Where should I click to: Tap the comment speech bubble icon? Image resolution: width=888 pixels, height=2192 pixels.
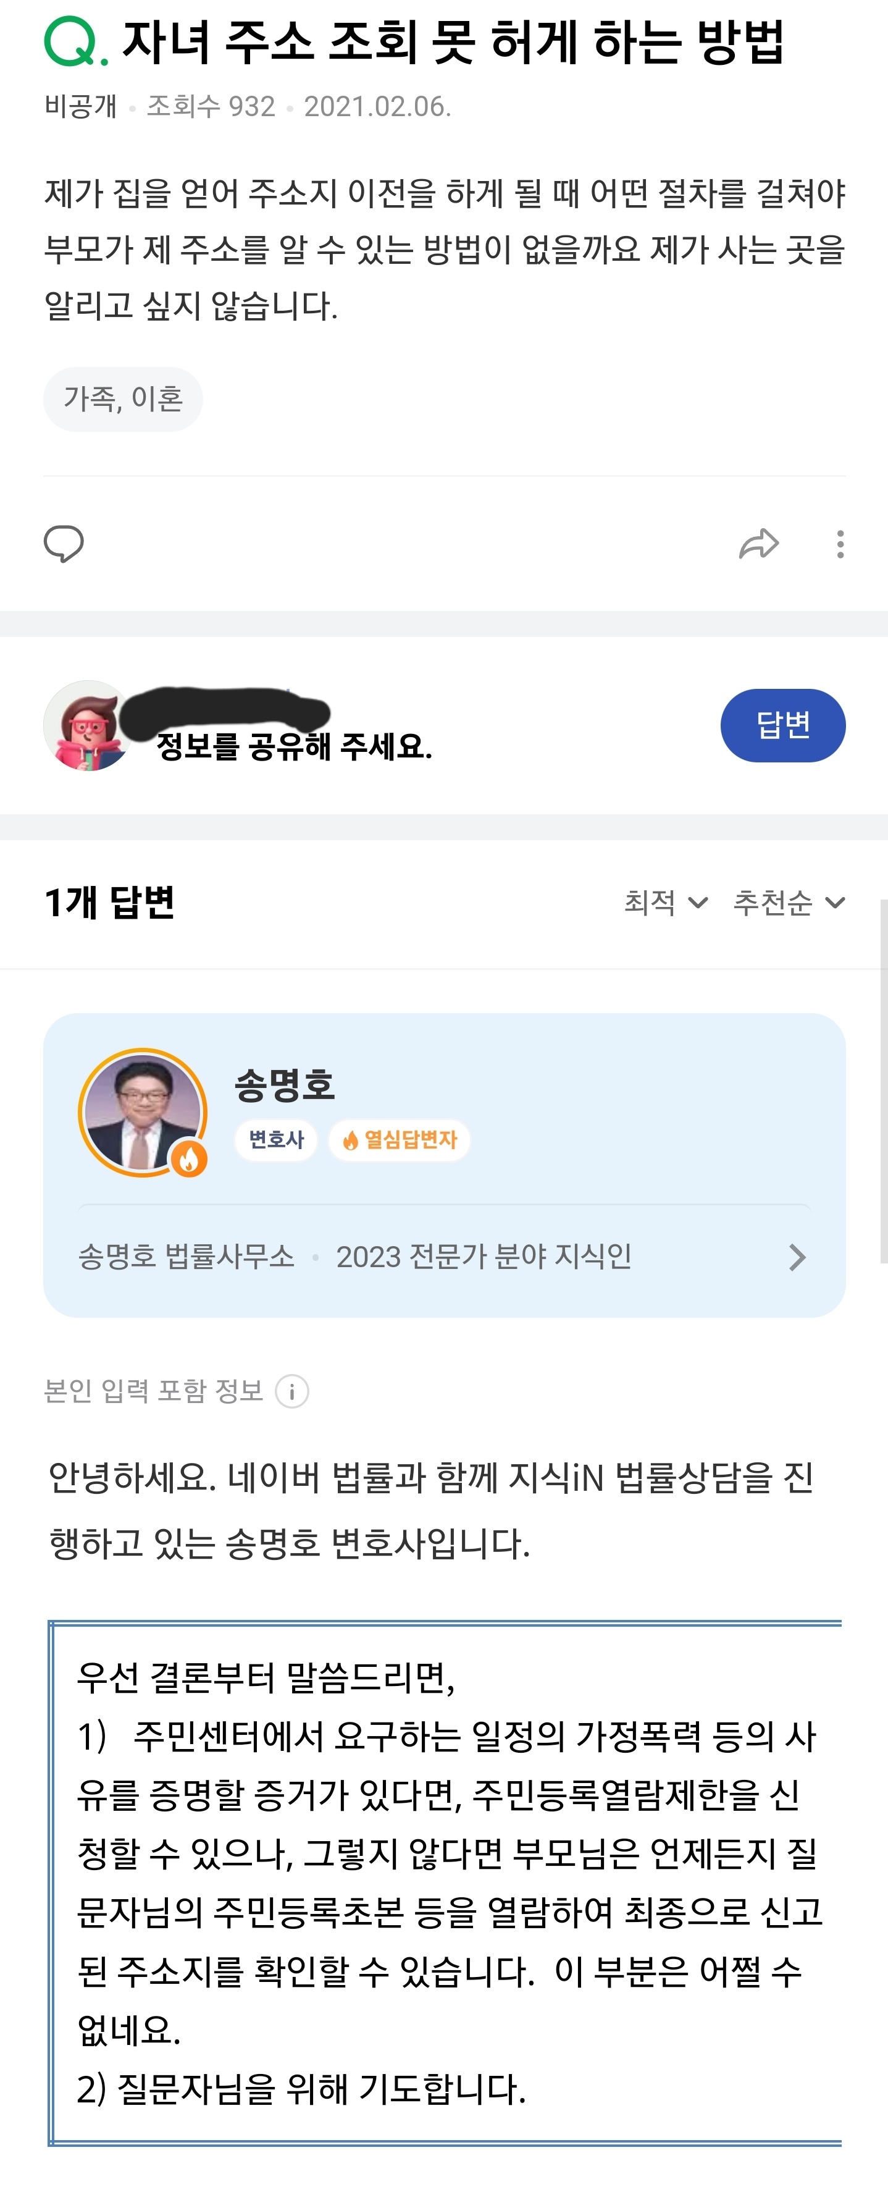coord(64,544)
